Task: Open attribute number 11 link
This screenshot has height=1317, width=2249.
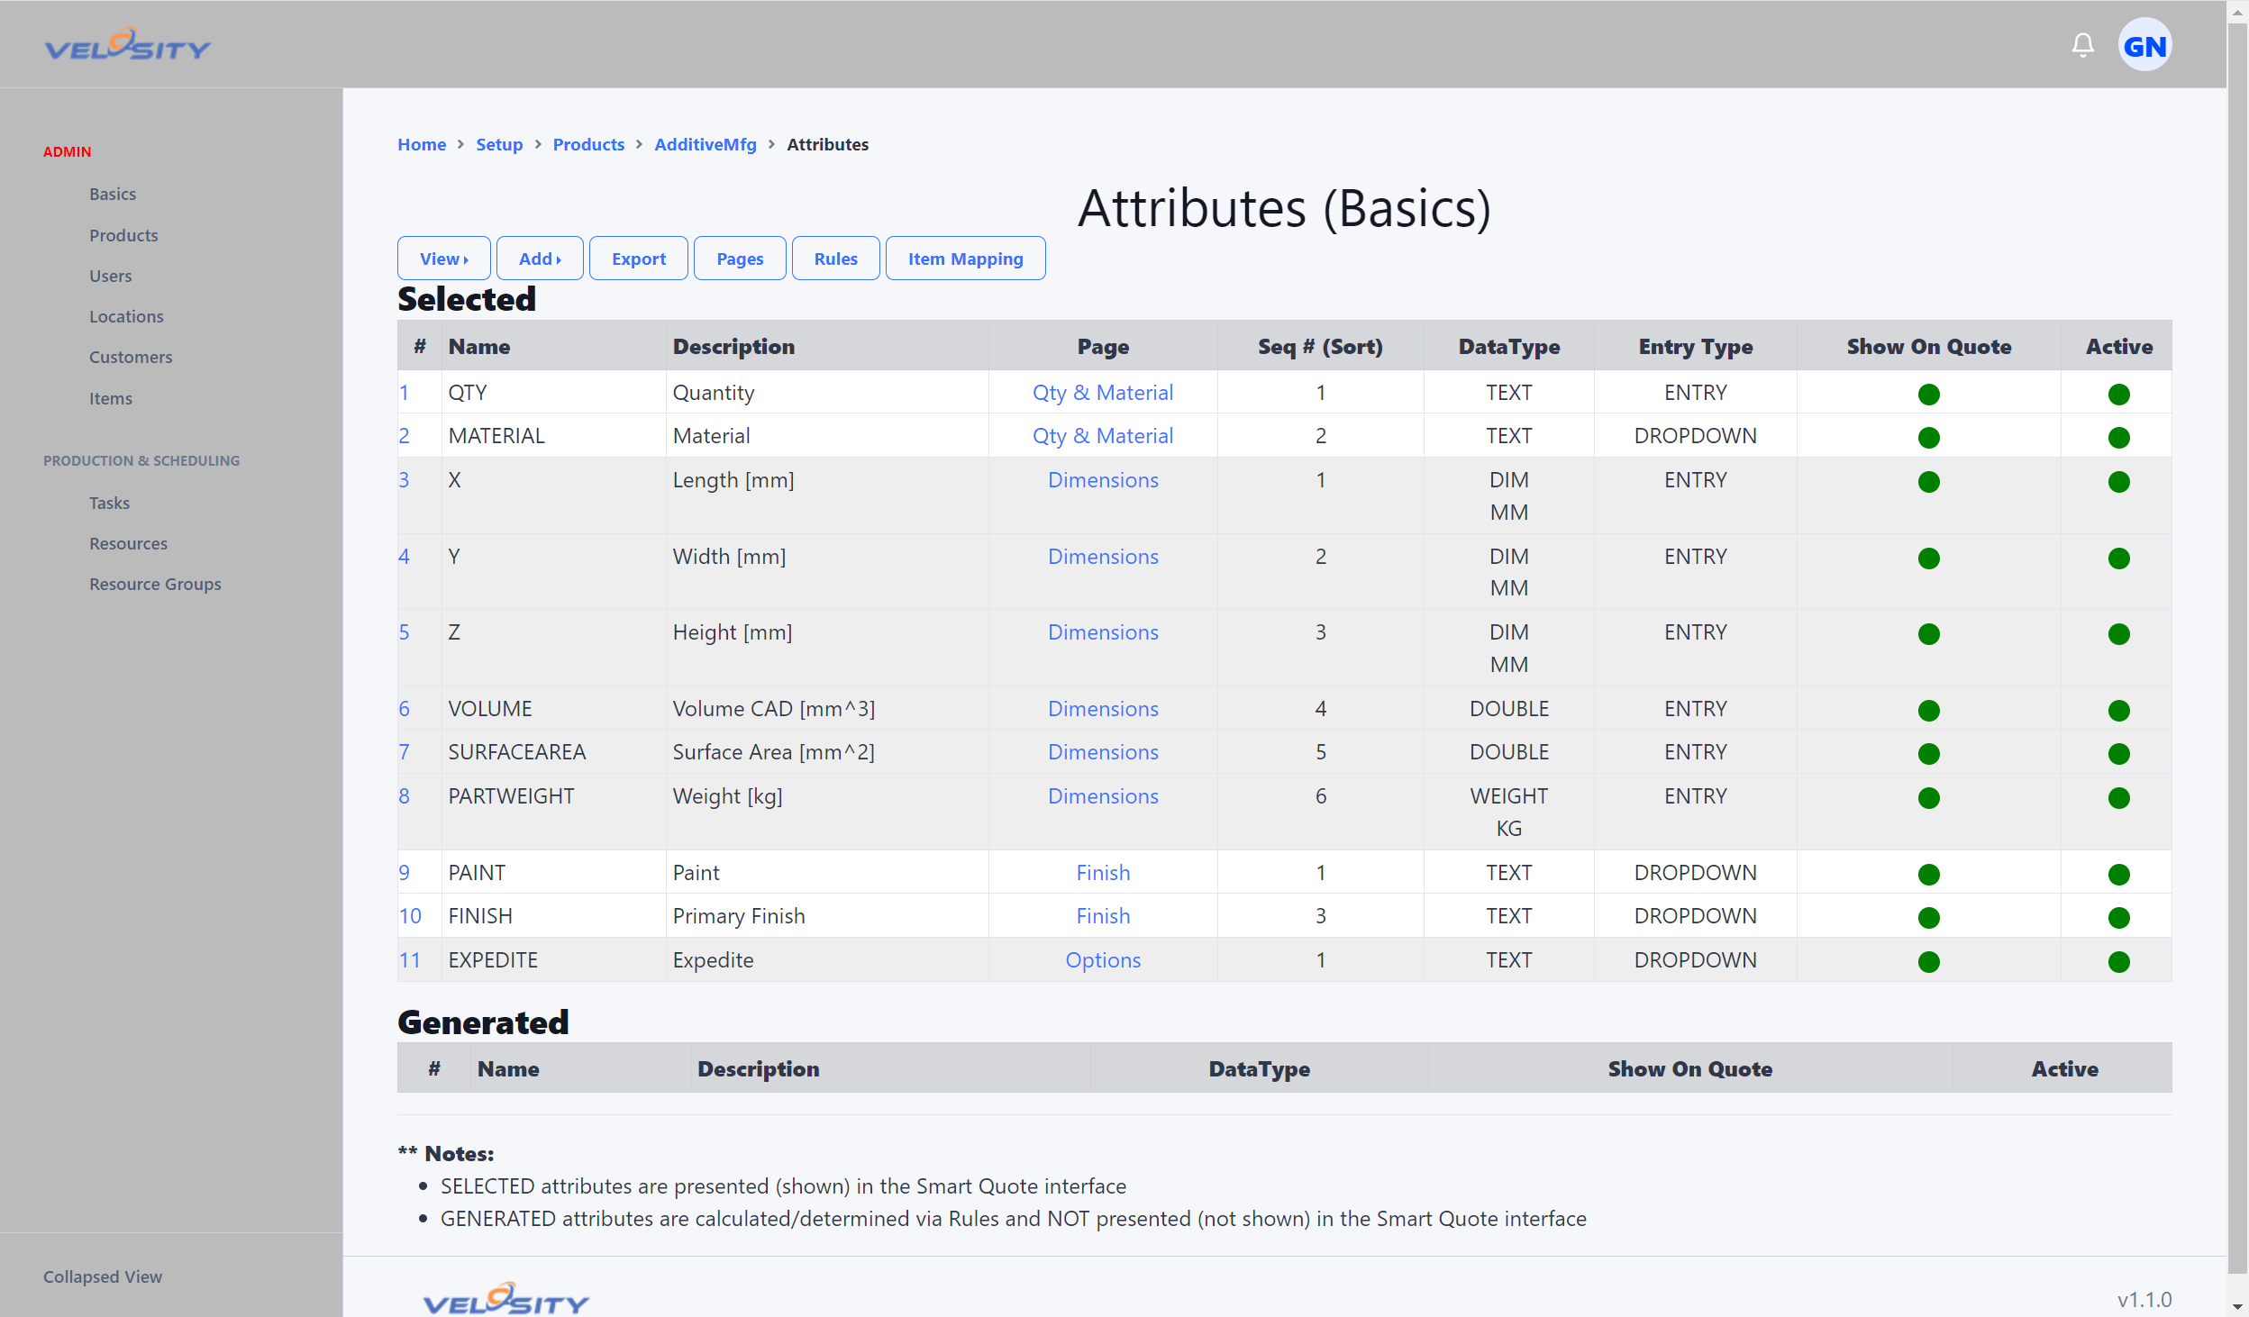Action: pos(410,960)
